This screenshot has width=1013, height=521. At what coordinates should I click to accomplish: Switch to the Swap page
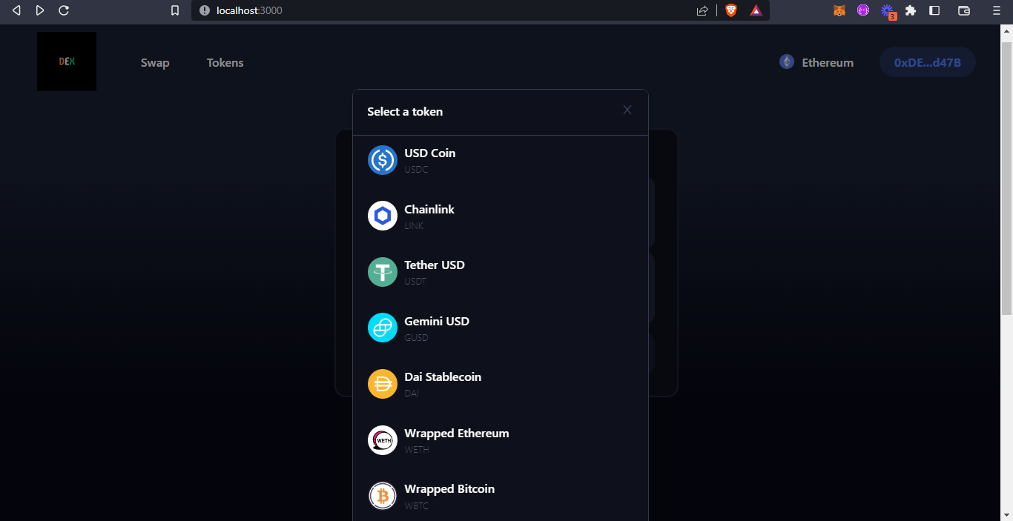tap(155, 62)
